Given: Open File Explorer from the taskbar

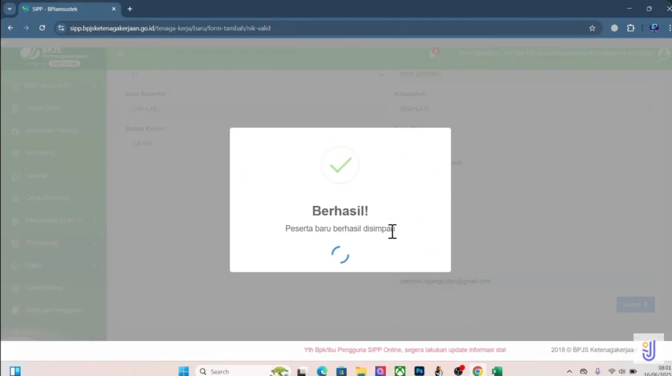Looking at the screenshot, I should coord(361,371).
